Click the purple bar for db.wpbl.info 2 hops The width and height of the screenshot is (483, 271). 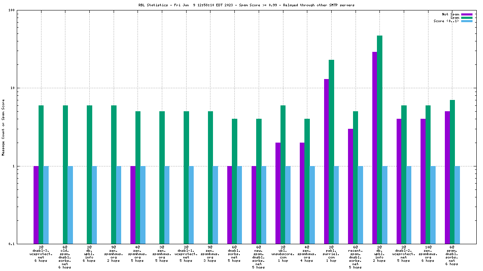[374, 146]
